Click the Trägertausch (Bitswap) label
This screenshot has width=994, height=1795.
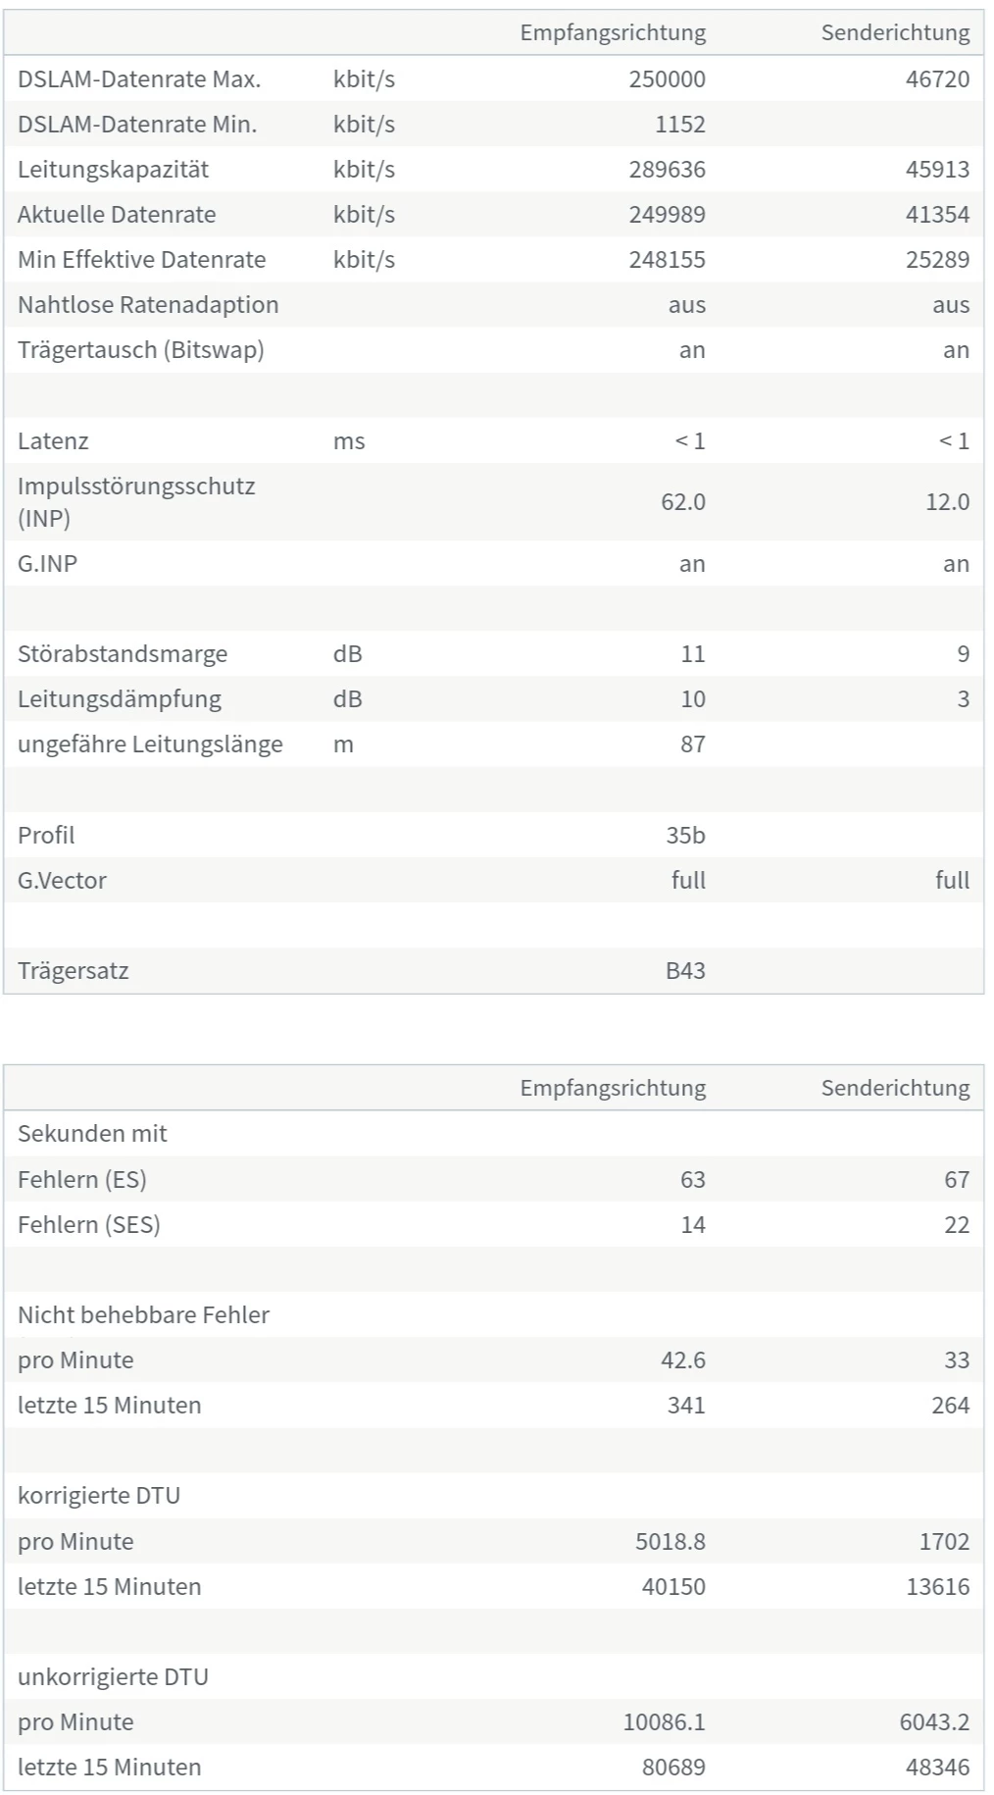tap(141, 350)
